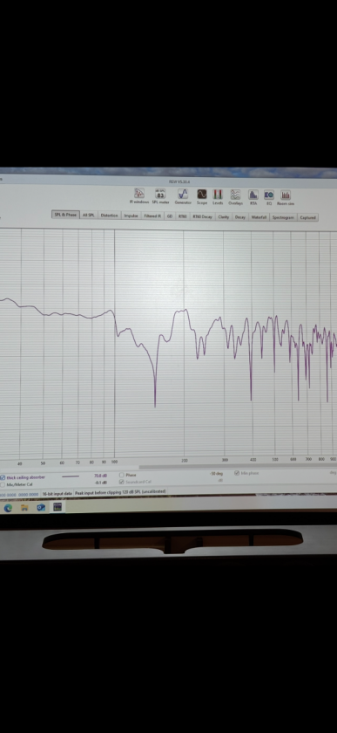Launch the signal Generator
The width and height of the screenshot is (337, 733).
[x=183, y=196]
